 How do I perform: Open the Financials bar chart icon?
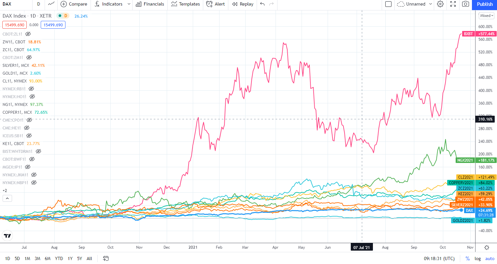pyautogui.click(x=138, y=4)
